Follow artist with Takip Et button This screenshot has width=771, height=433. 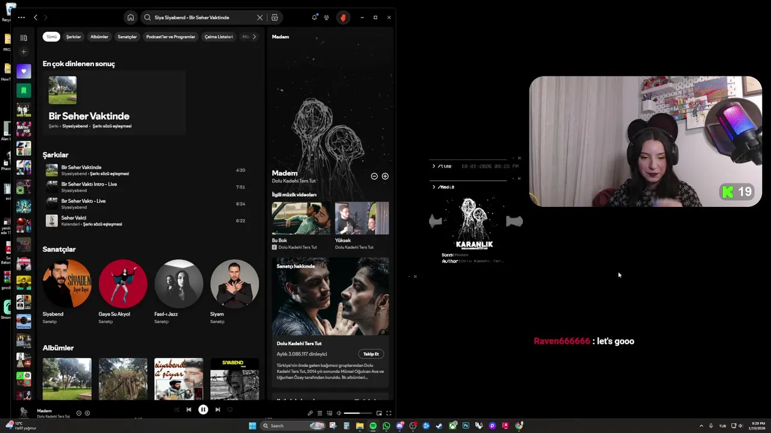[x=371, y=354]
